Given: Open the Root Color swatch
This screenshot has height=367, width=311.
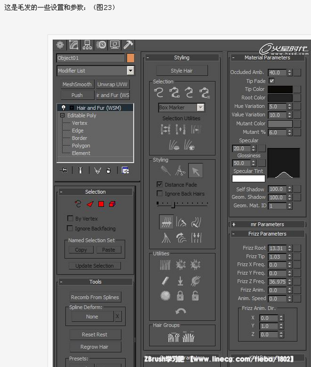Looking at the screenshot, I should click(x=280, y=97).
